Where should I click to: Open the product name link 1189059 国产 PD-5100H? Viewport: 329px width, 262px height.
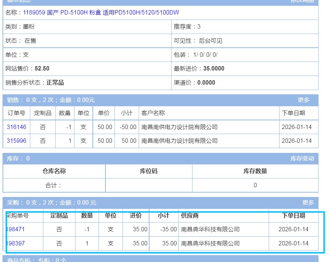pyautogui.click(x=101, y=13)
